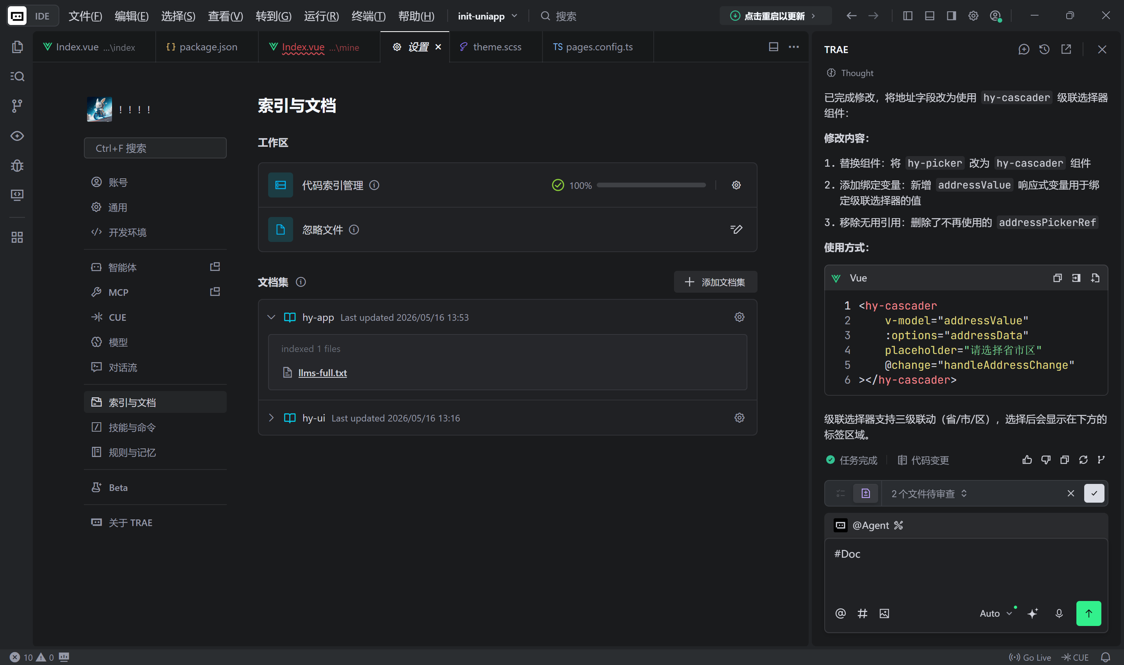Toggle the bottom panel layout icon
Screen dimensions: 1124x665
[930, 16]
